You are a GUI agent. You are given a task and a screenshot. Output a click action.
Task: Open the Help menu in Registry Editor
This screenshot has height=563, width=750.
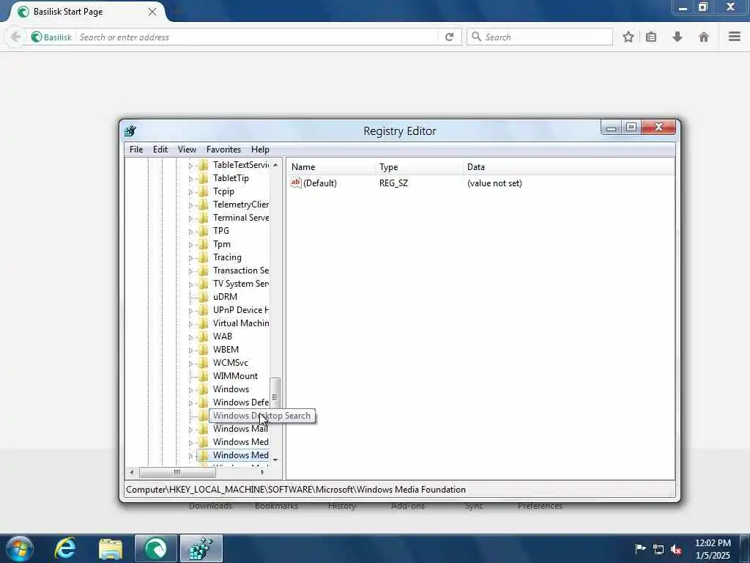click(260, 150)
